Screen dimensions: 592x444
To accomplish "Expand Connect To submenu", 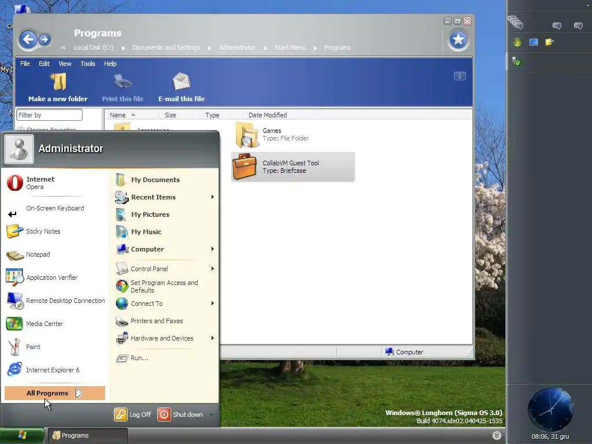I will 213,304.
